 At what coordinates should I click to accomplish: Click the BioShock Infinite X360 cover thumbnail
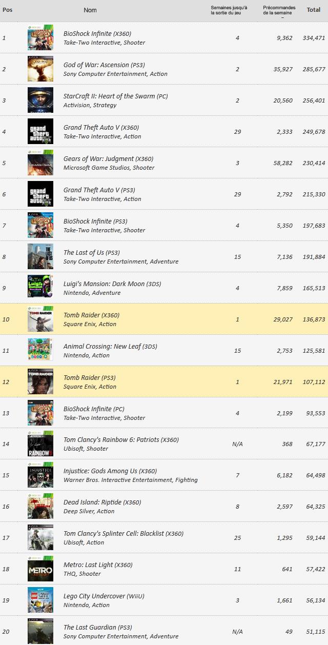(40, 37)
